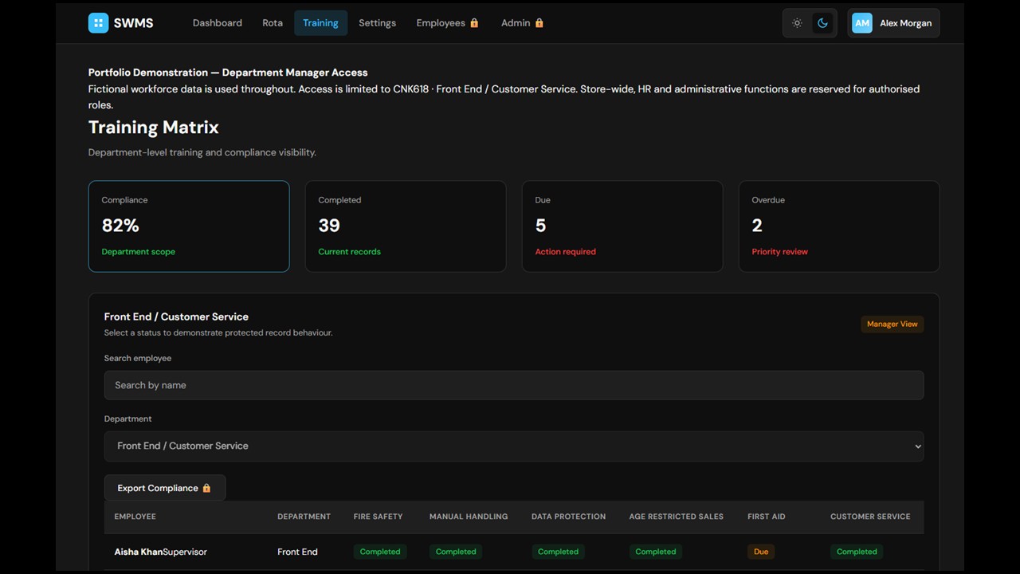Switch to light theme with sun icon
The image size is (1020, 574).
click(x=797, y=23)
